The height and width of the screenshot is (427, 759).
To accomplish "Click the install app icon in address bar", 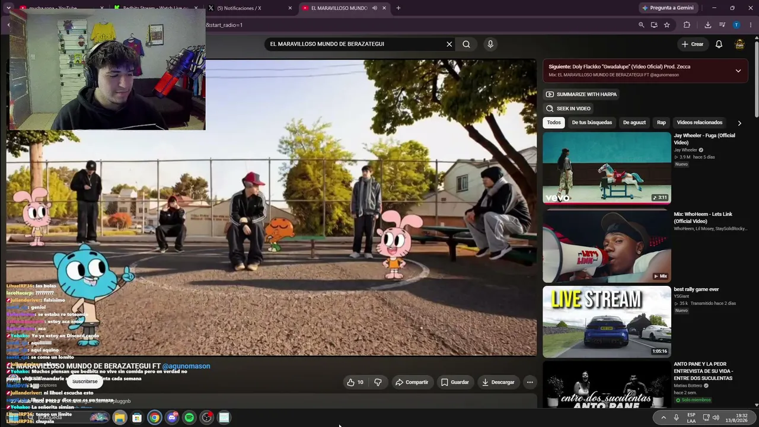I will coord(654,25).
